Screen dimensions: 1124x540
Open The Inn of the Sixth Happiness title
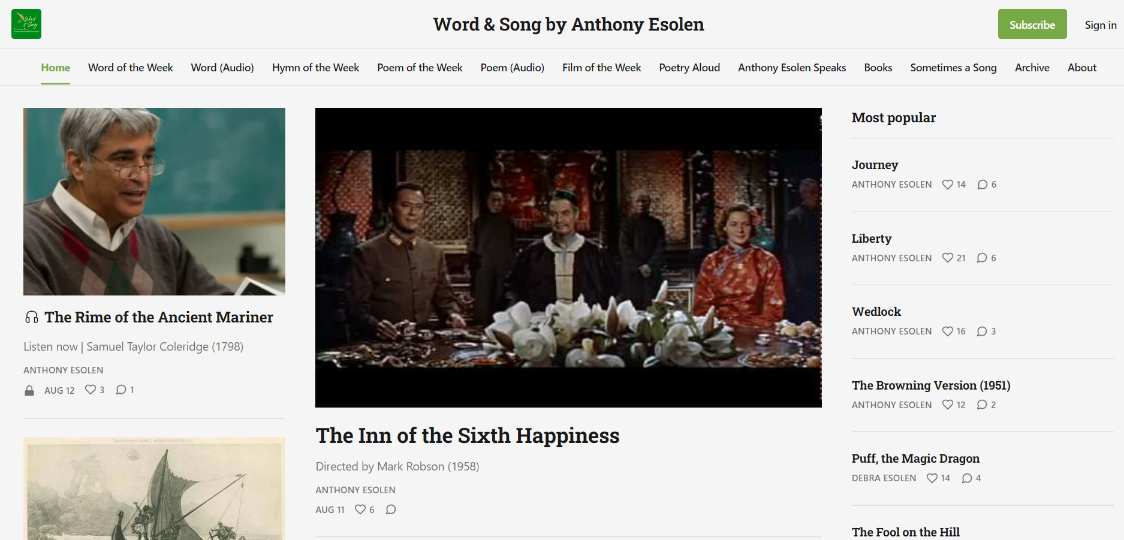[x=468, y=436]
